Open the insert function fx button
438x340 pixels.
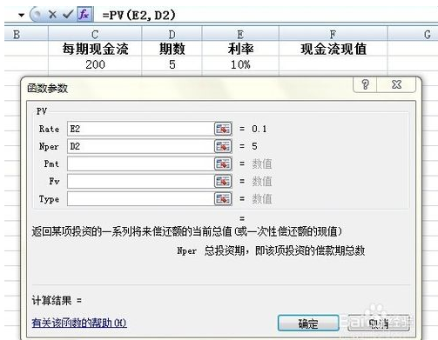coord(84,14)
